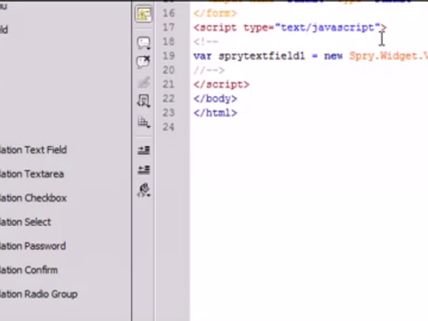Screen dimensions: 428x321
Task: Click the <script type="text/javascript"> line
Action: pyautogui.click(x=290, y=28)
